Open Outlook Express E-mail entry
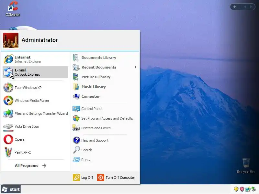This screenshot has height=194, width=259. (x=35, y=72)
